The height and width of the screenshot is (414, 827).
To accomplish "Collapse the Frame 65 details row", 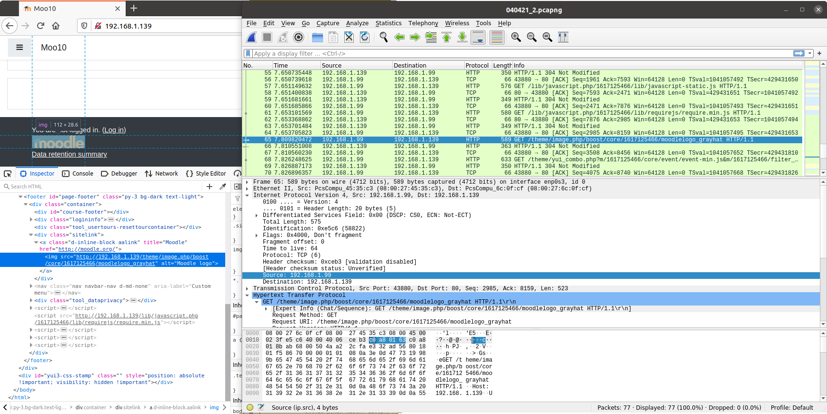I will (247, 182).
